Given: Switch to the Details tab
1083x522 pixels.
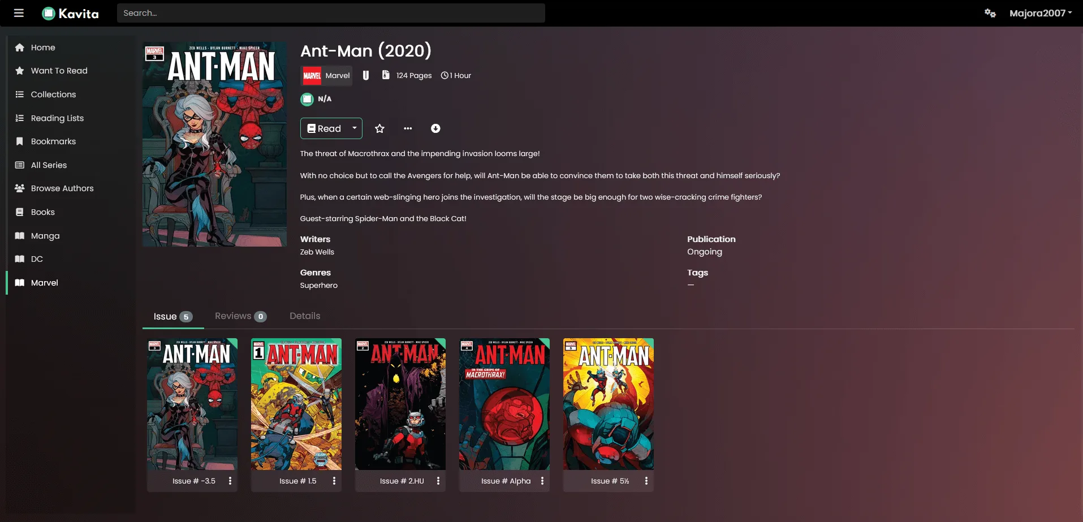Looking at the screenshot, I should coord(305,316).
